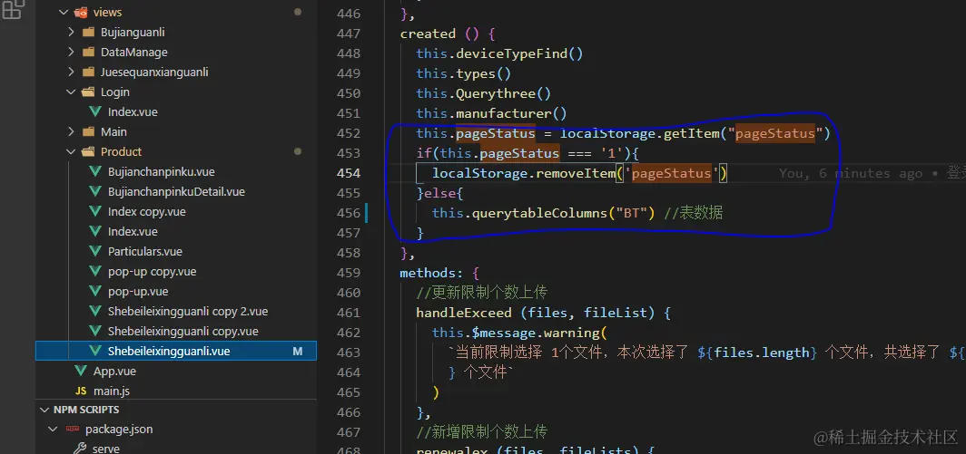
Task: Open Index copy.vue file
Action: pyautogui.click(x=147, y=212)
